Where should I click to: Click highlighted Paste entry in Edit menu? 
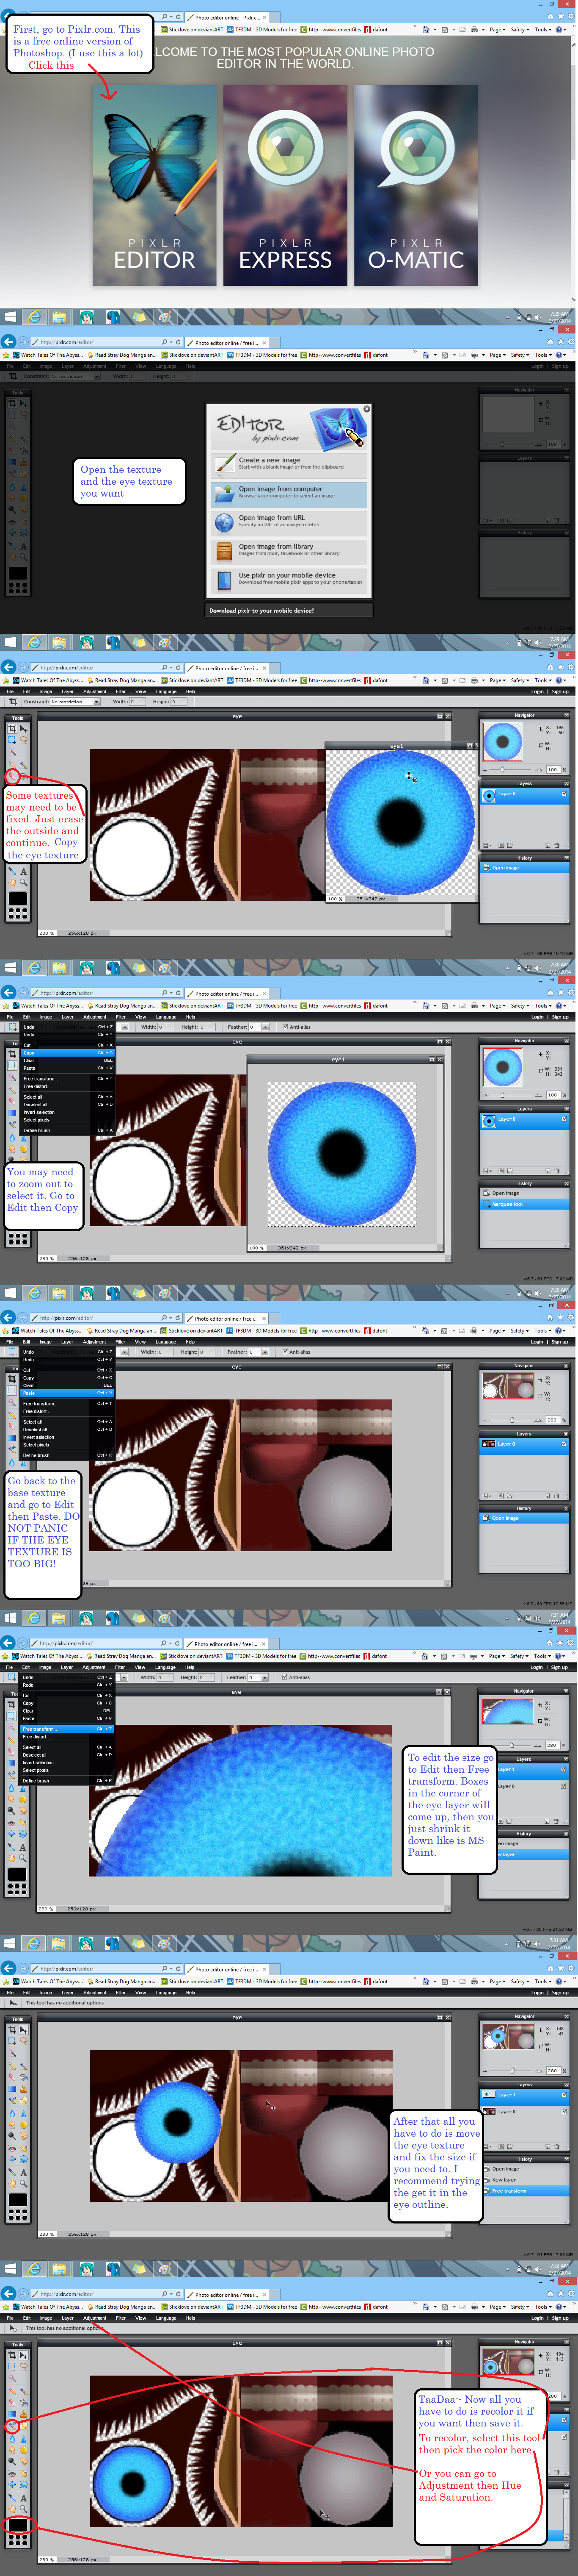click(x=67, y=1393)
